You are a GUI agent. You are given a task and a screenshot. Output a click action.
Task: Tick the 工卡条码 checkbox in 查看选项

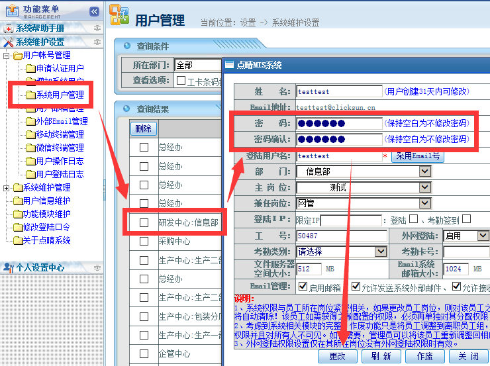181,81
